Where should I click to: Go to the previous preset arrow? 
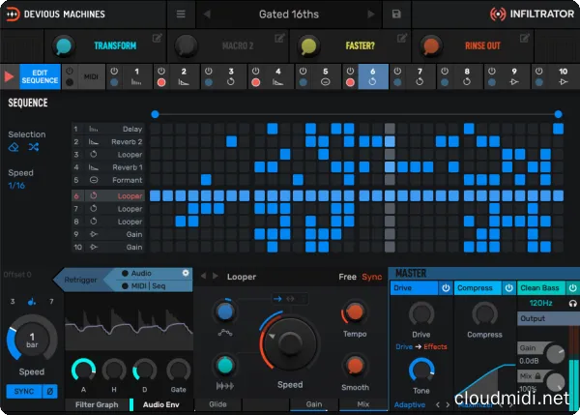pos(206,15)
